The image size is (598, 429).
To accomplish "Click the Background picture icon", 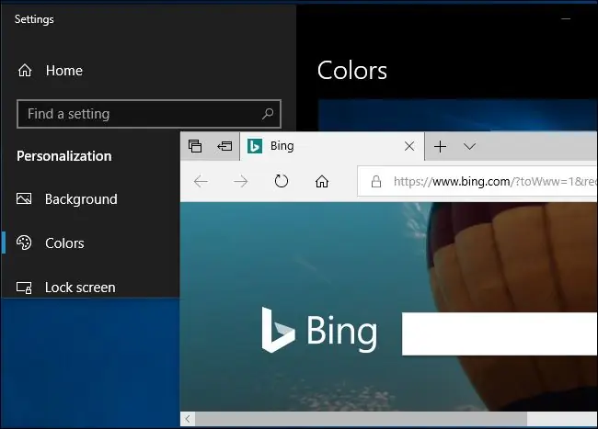I will [24, 198].
